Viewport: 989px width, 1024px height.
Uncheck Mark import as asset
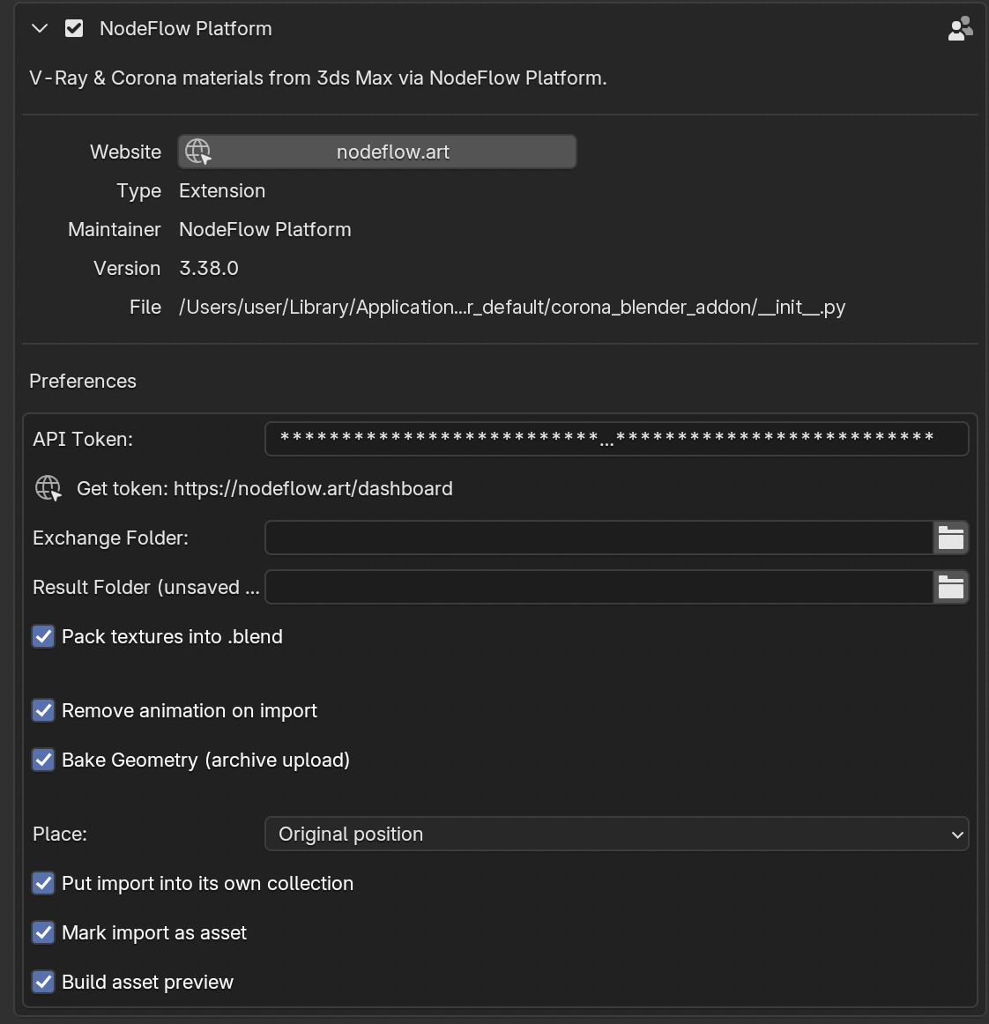click(x=44, y=932)
